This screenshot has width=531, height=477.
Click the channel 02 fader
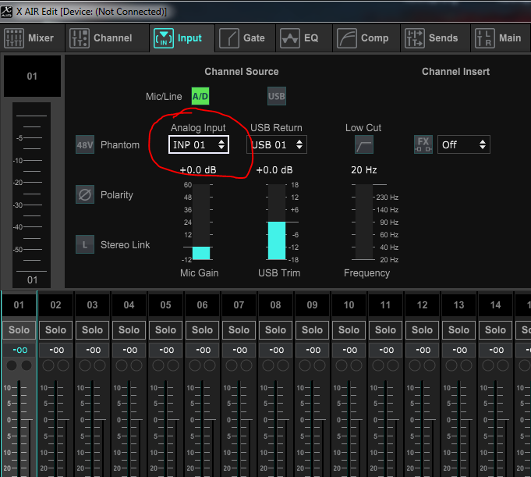click(x=56, y=427)
